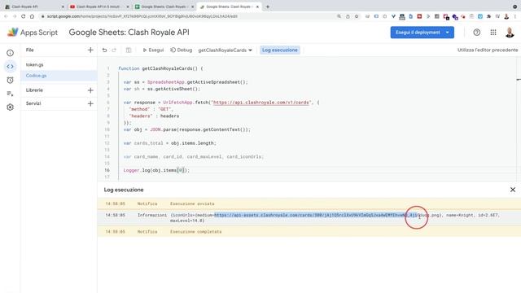Click the api.clashroyale.com URL in code
The image size is (521, 293).
(260, 103)
